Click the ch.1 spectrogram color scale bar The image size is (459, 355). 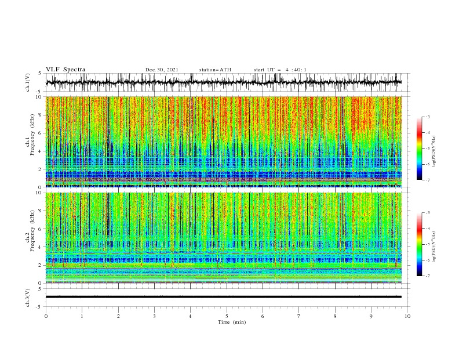tap(419, 148)
